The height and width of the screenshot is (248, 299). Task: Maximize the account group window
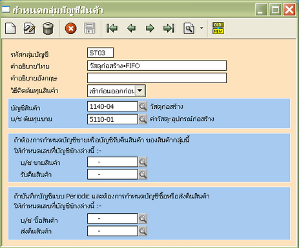tap(275, 10)
